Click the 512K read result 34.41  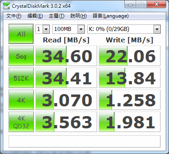(66, 78)
